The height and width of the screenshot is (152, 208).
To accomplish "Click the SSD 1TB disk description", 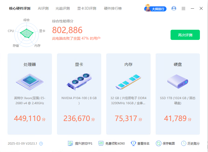I will [178, 101].
